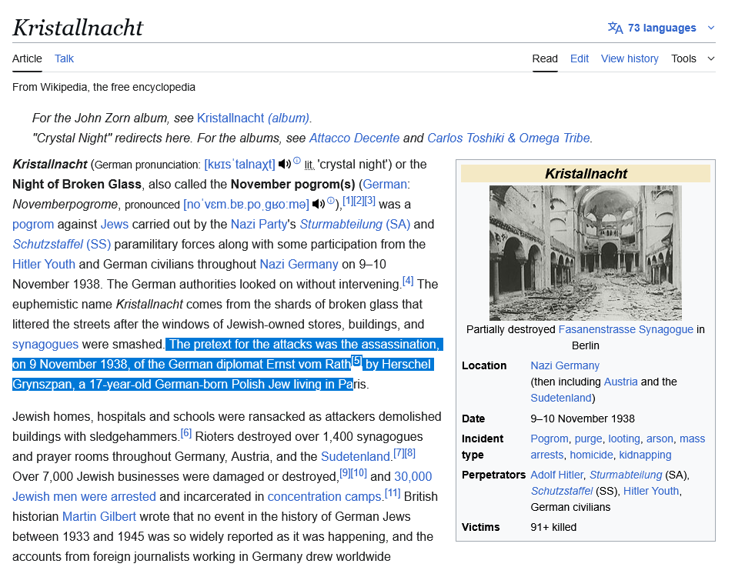Click the Pogrom link in Incident type
The width and height of the screenshot is (735, 567).
550,439
